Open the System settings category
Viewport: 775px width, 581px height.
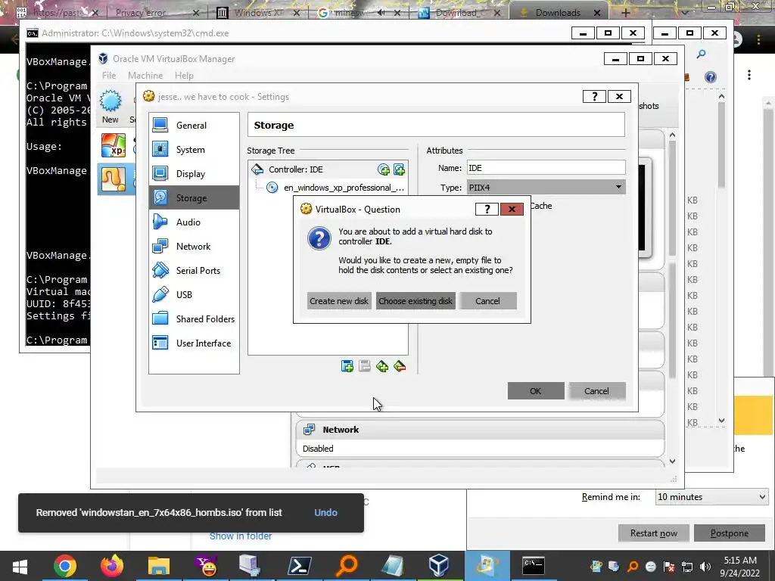pos(194,150)
